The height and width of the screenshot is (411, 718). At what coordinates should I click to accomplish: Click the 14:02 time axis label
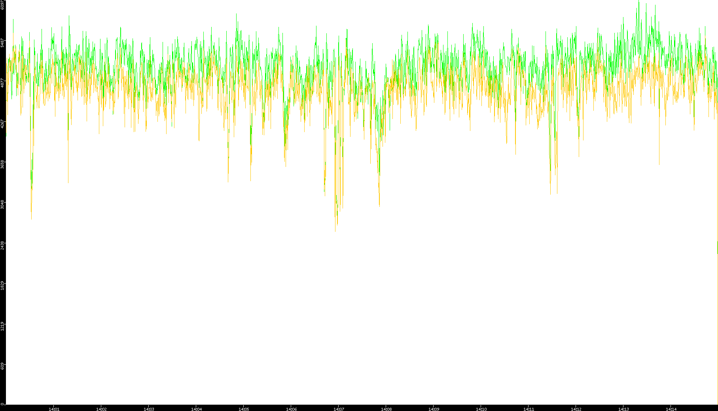coord(101,409)
